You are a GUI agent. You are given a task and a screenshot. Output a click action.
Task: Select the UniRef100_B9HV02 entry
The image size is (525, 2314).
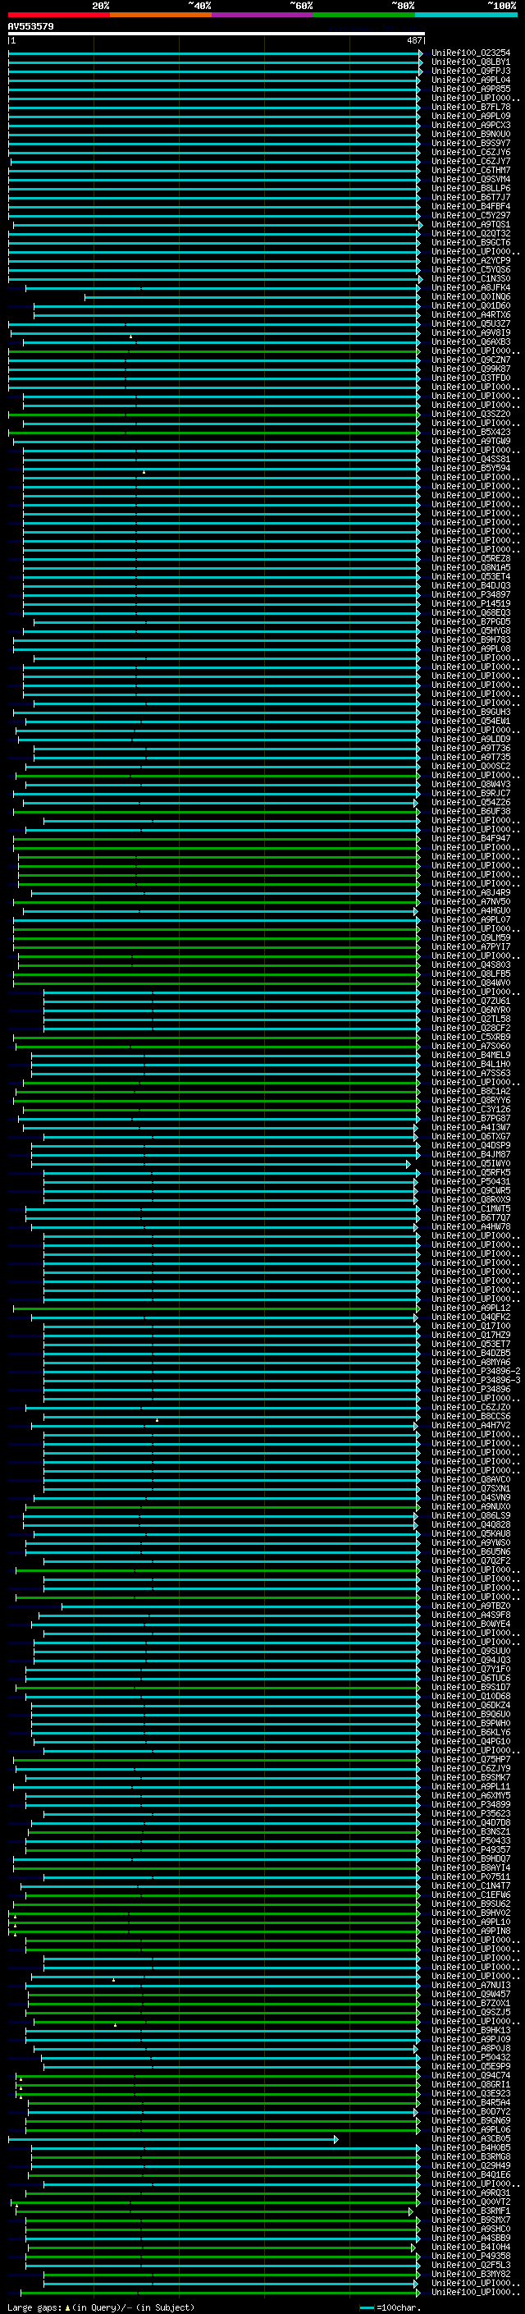pyautogui.click(x=470, y=1913)
